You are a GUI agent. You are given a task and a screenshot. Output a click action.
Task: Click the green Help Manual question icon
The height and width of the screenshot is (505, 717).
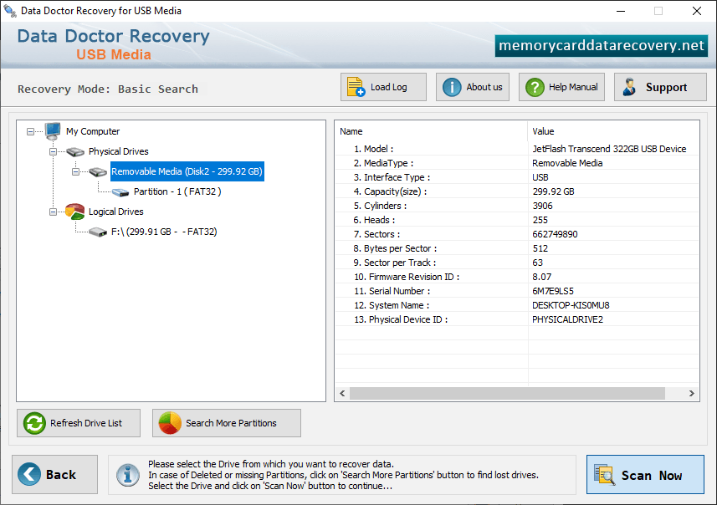pyautogui.click(x=535, y=87)
